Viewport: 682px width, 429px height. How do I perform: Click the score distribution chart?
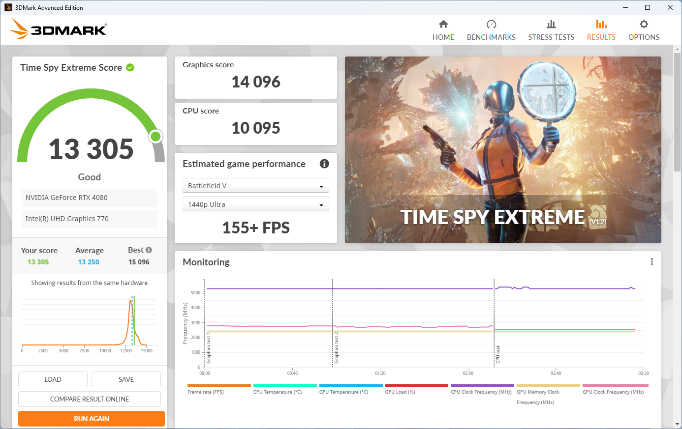[89, 324]
